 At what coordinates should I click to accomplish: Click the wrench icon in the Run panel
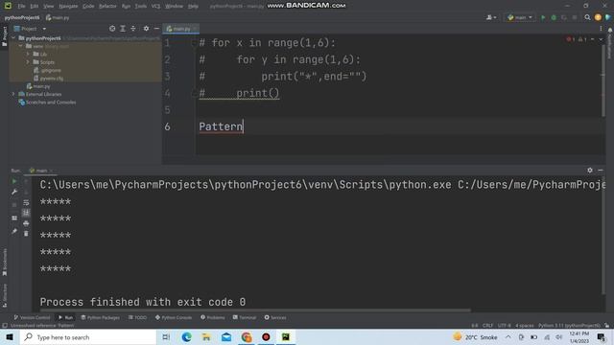point(14,192)
